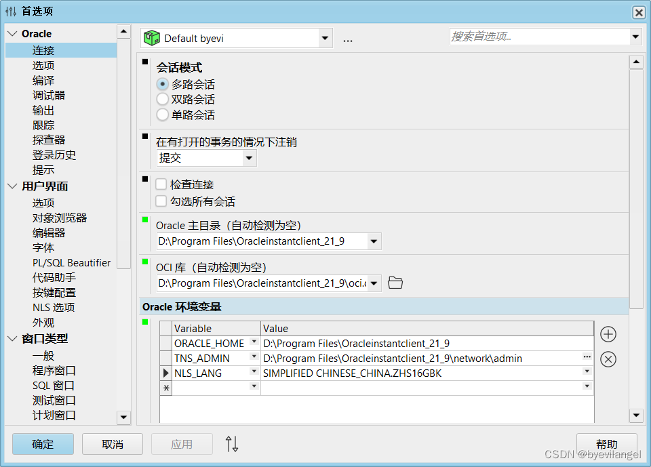Select 字体 under 用户界面
Viewport: 651px width, 467px height.
[43, 247]
